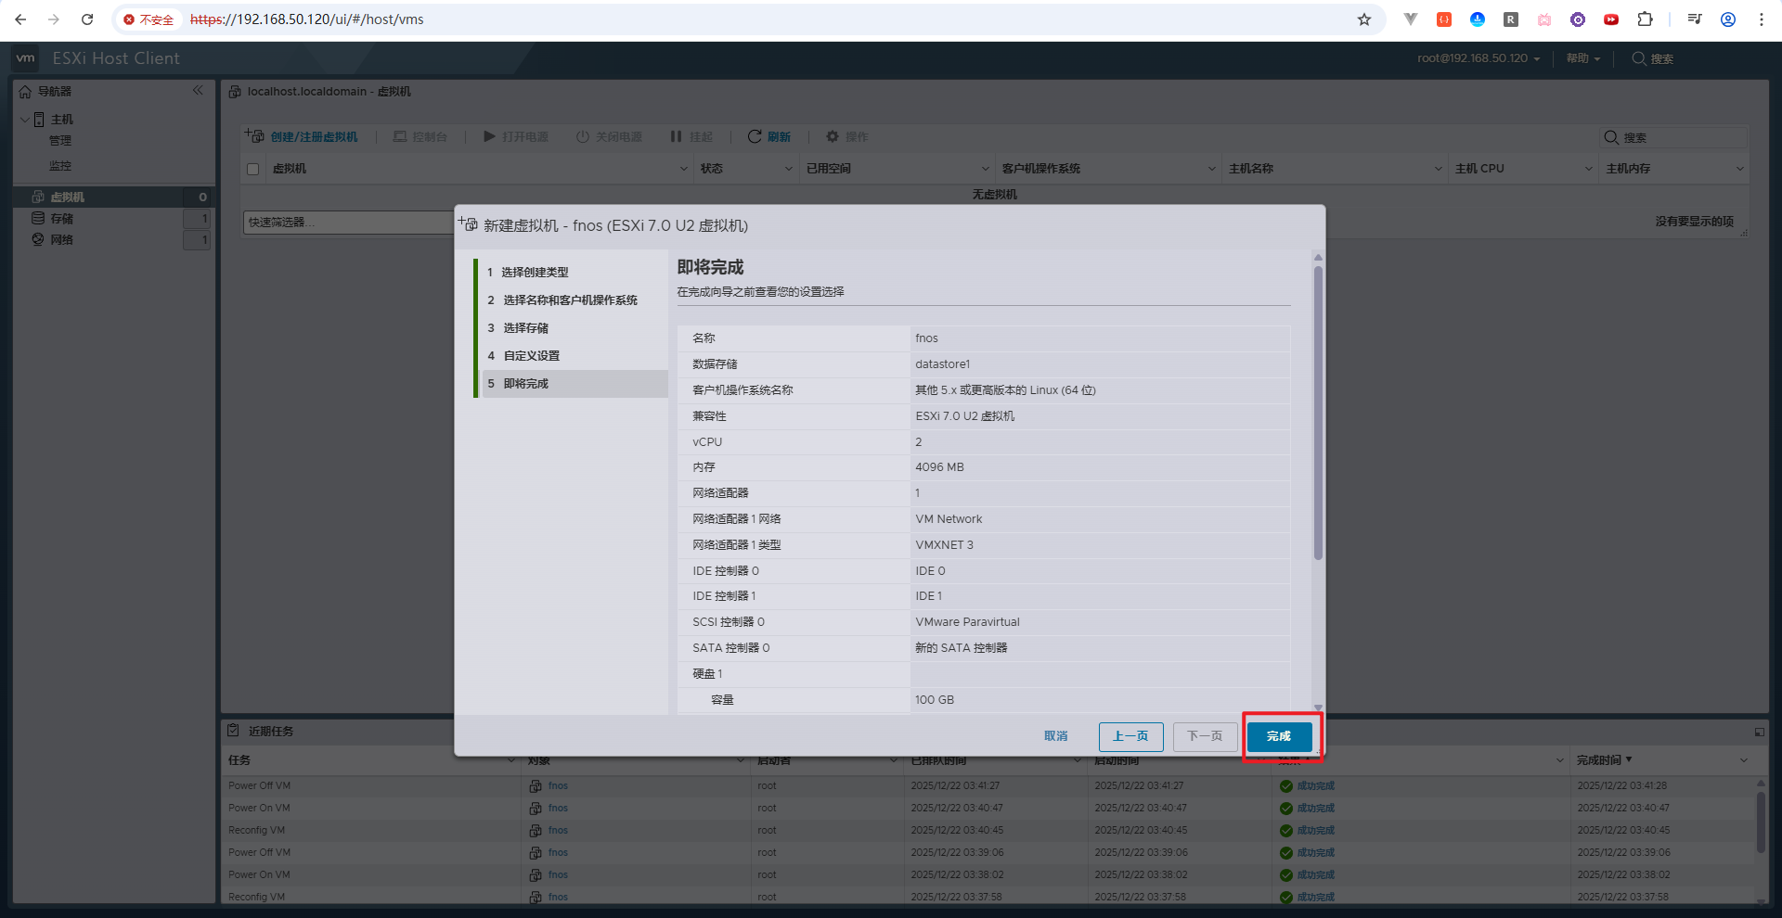Screen dimensions: 1782x918
Task: Click the VMware vm logo icon
Action: tap(26, 58)
